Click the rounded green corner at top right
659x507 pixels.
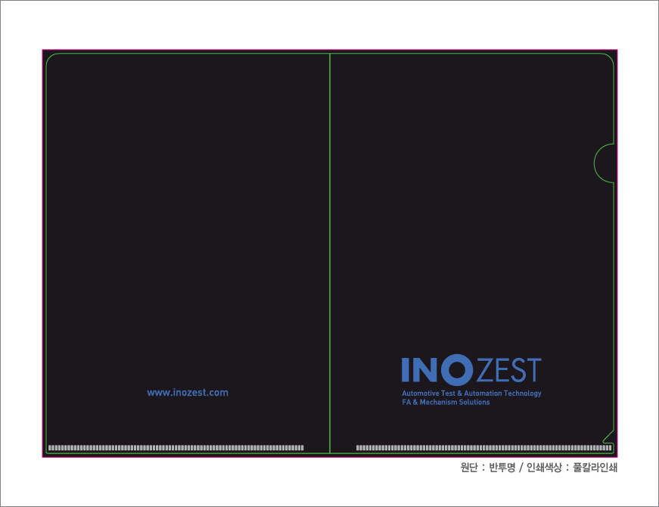click(610, 57)
